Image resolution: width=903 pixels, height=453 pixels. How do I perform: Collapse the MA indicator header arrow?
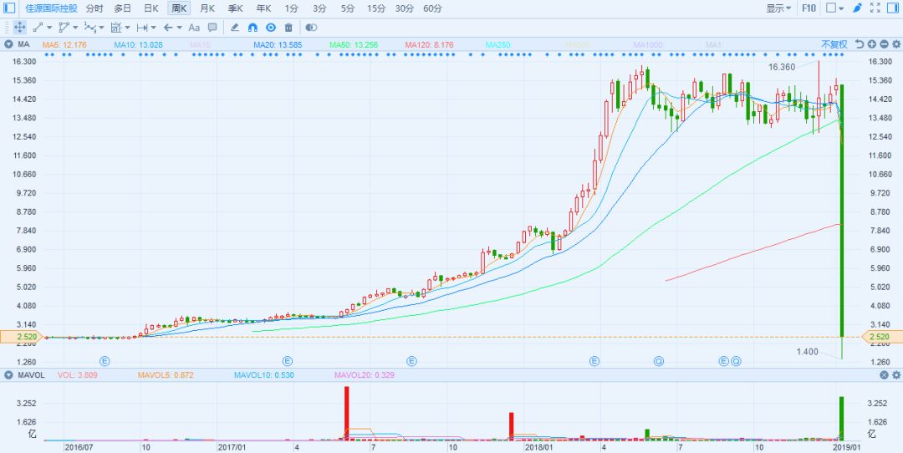8,43
